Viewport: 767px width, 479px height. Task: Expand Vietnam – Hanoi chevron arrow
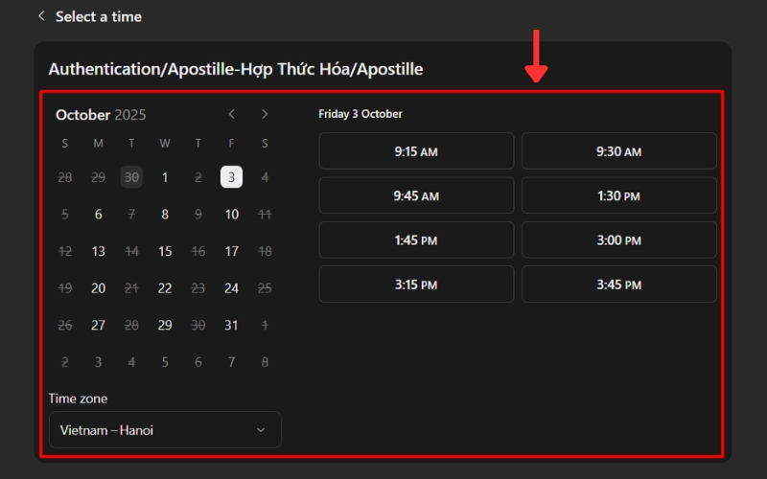261,430
